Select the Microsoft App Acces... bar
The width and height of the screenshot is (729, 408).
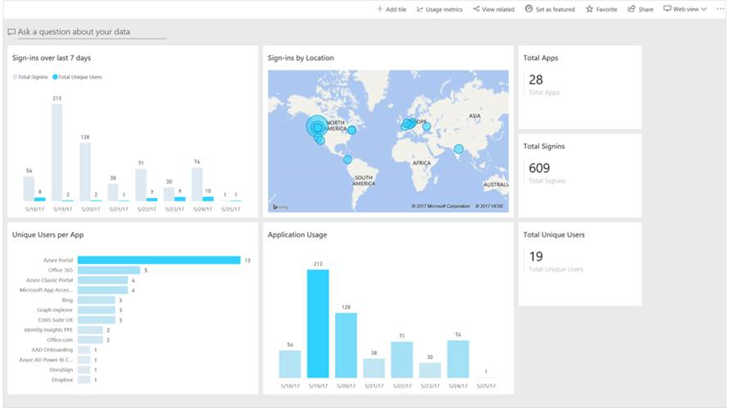coord(102,290)
